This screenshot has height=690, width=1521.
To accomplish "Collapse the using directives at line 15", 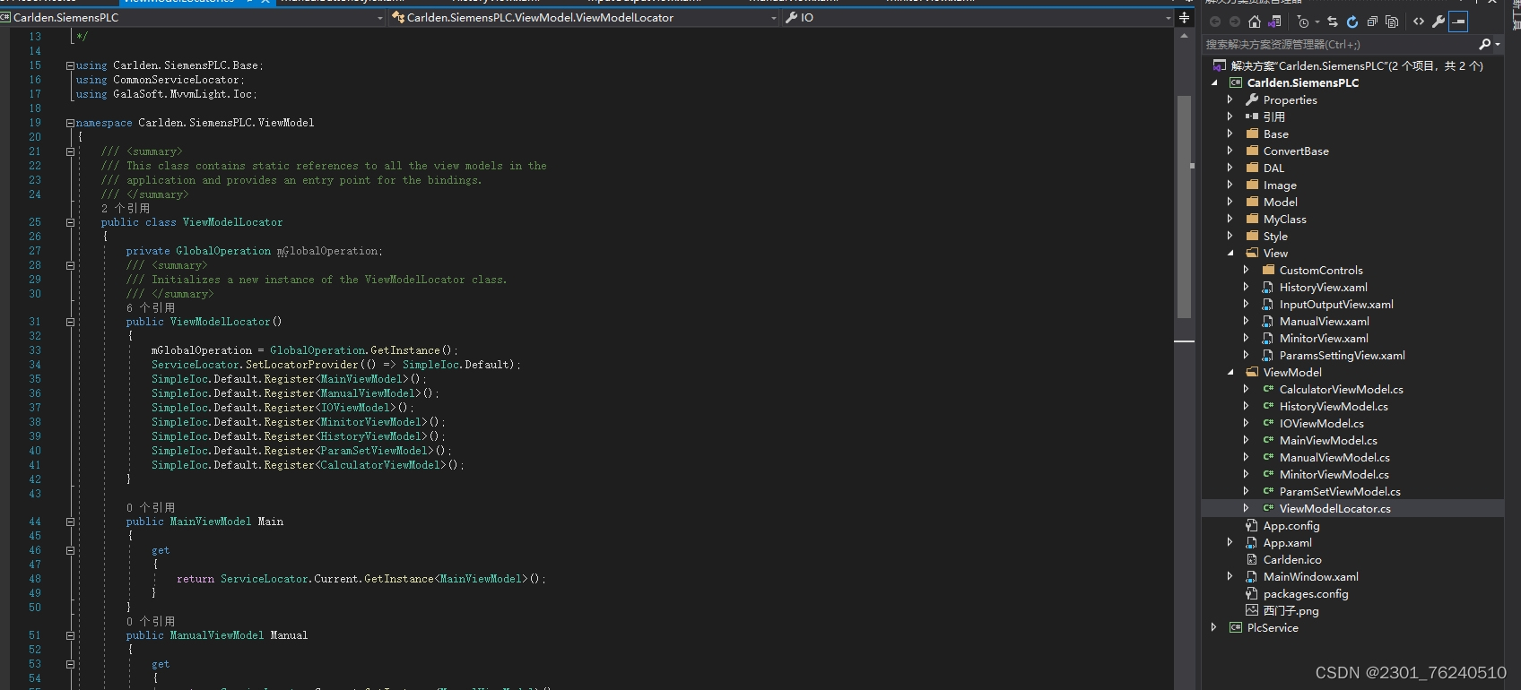I will (70, 65).
